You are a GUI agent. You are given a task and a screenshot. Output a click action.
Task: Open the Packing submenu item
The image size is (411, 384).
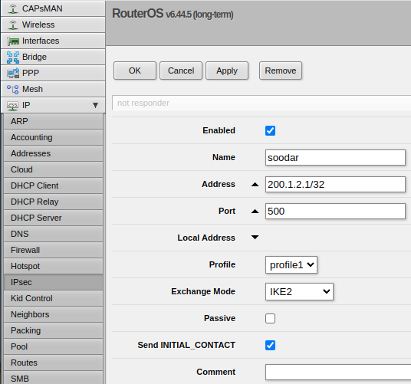click(53, 330)
